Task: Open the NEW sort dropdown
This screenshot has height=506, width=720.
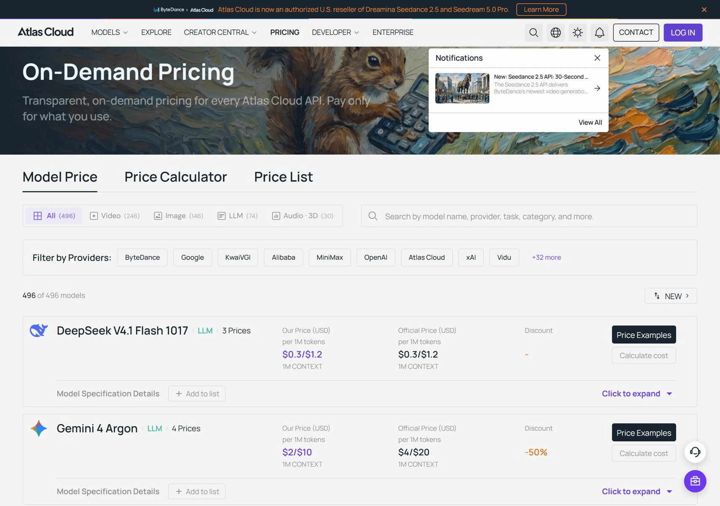Action: (x=671, y=296)
